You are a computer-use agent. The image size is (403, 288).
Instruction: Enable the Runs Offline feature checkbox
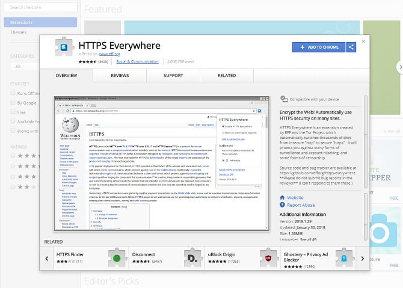pyautogui.click(x=14, y=94)
